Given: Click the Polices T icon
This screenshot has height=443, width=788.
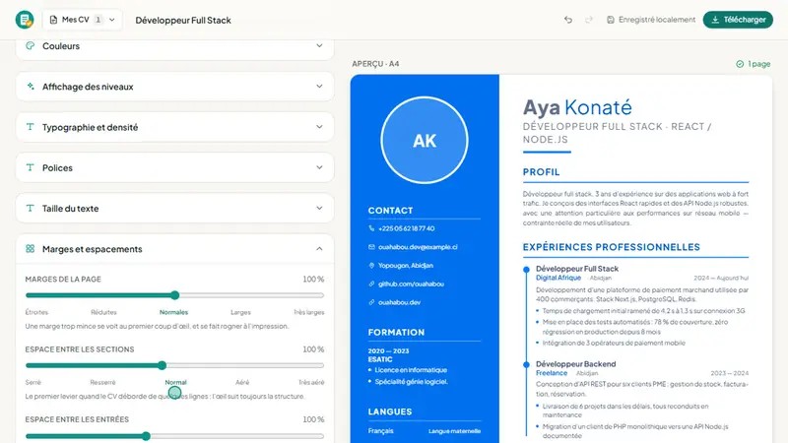Looking at the screenshot, I should tap(31, 167).
